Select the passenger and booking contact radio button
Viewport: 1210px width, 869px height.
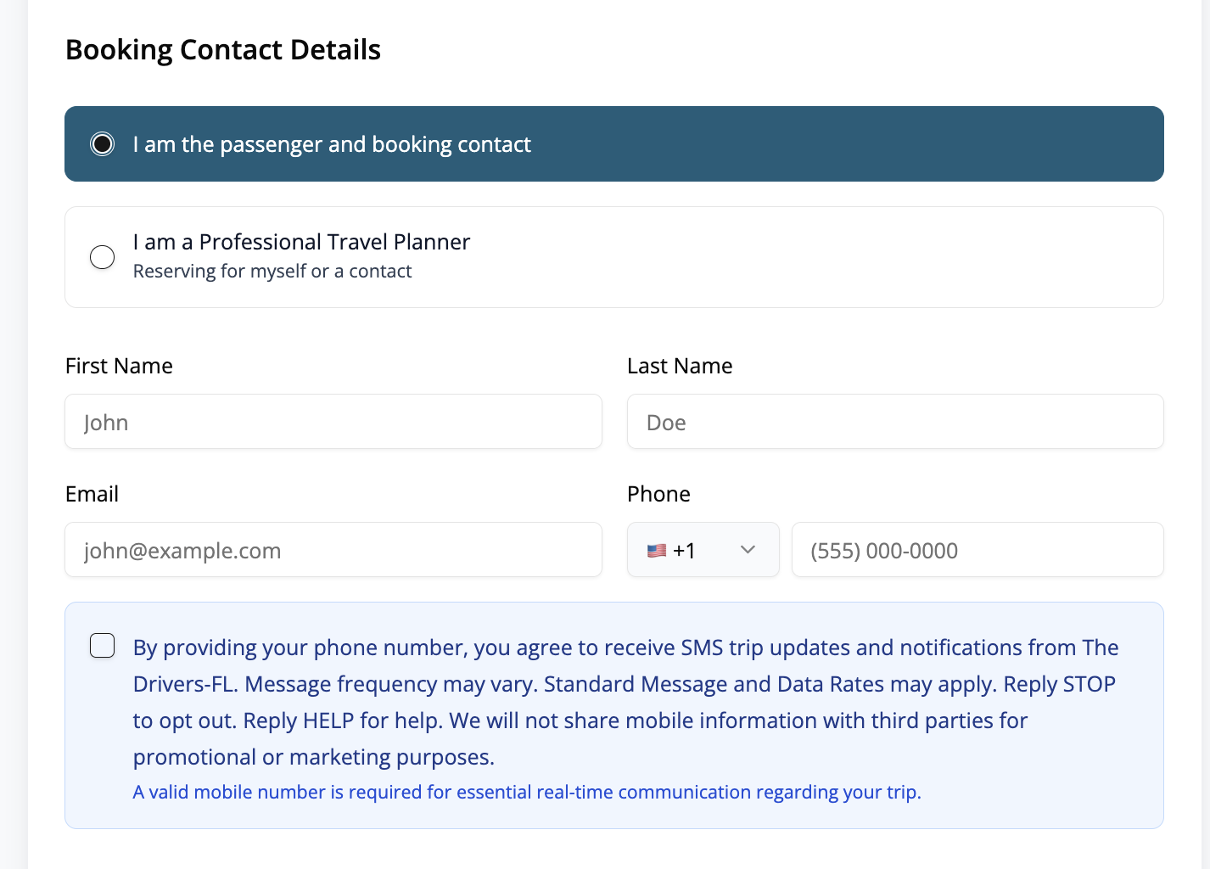point(103,144)
